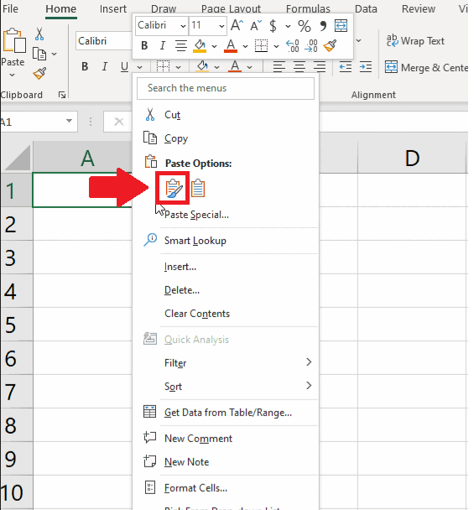The image size is (474, 510).
Task: Click the Cut scissors icon in the ribbon
Action: click(x=39, y=34)
